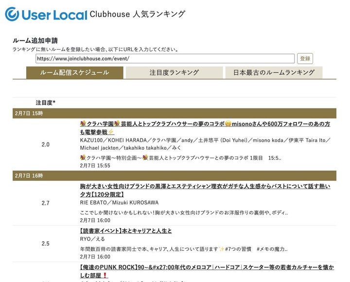The image size is (350, 282).
Task: Open the 注目度ランキング tab
Action: click(x=174, y=72)
